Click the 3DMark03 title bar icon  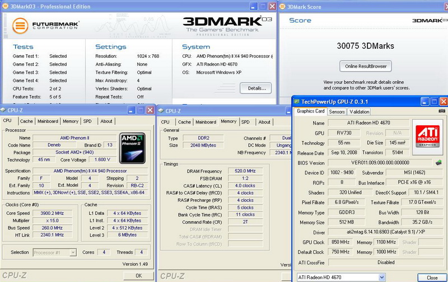[x=5, y=6]
